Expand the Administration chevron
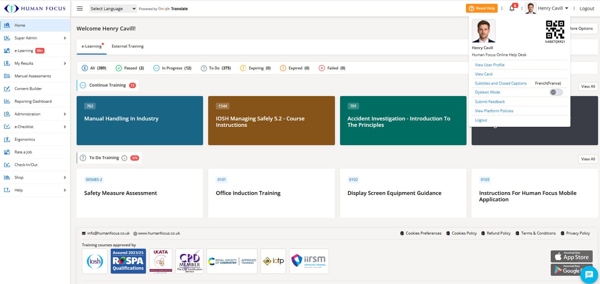Image resolution: width=600 pixels, height=284 pixels. pyautogui.click(x=65, y=114)
